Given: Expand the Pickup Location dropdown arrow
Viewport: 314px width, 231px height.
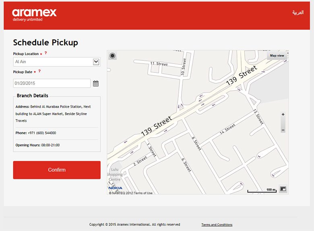Looking at the screenshot, I should point(96,62).
